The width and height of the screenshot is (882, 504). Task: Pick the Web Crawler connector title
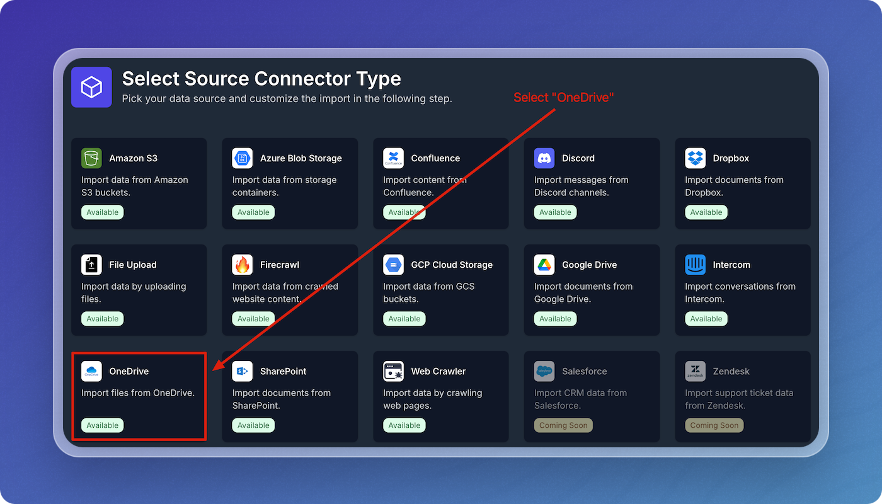(438, 371)
